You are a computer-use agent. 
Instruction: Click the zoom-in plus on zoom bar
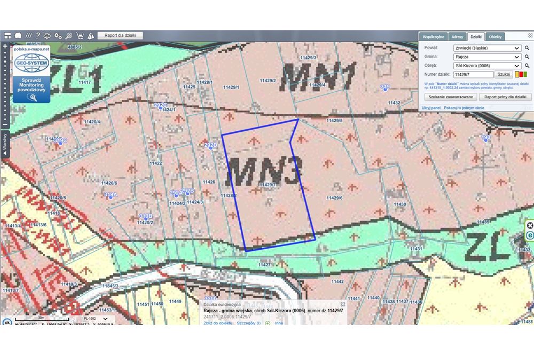5,46
